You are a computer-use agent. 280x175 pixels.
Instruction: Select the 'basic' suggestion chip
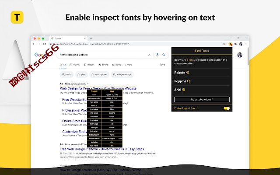point(66,74)
